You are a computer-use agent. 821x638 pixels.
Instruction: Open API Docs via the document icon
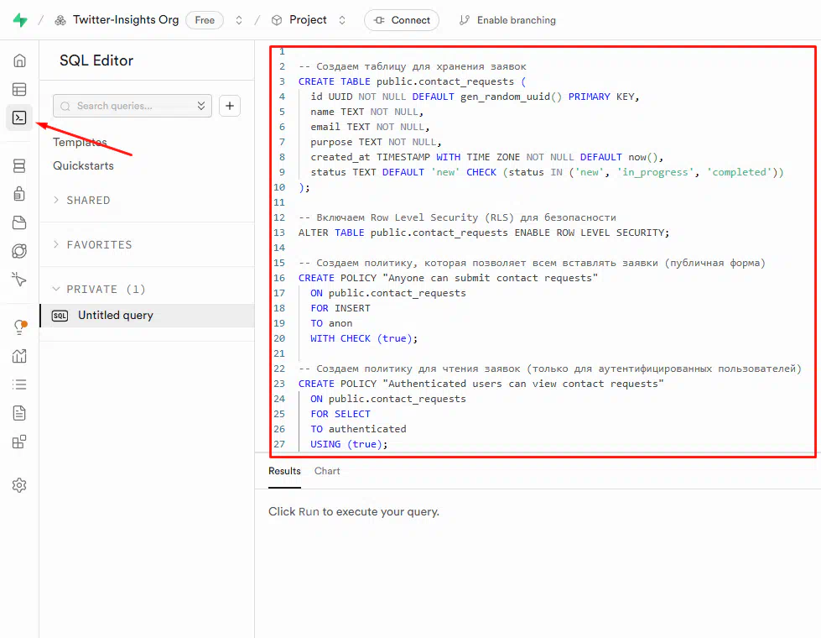point(19,413)
